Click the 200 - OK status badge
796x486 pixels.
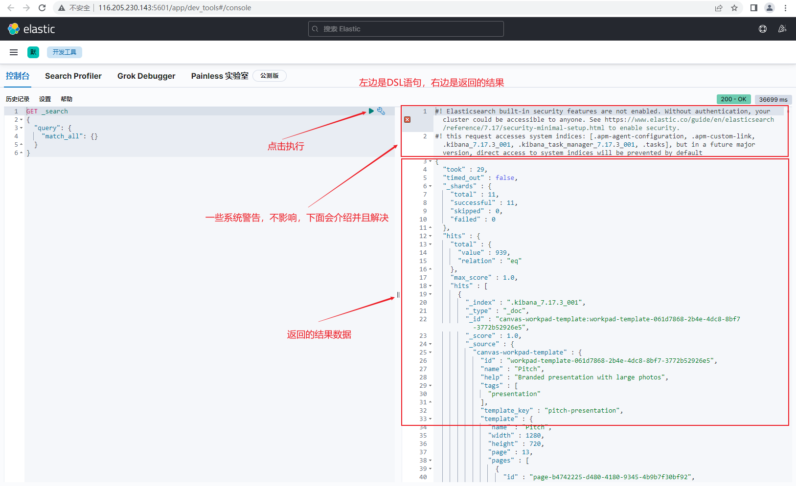[733, 99]
